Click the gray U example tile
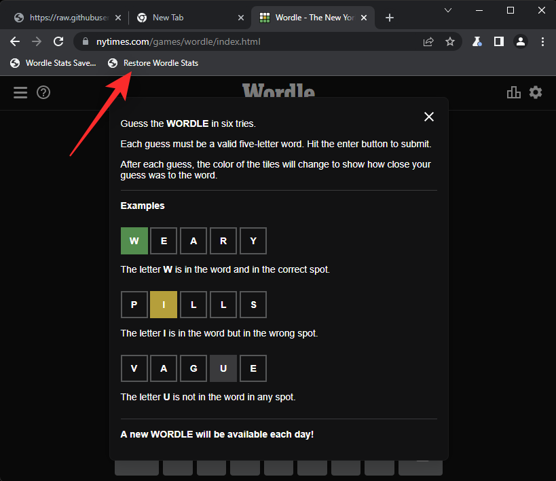The width and height of the screenshot is (556, 481). tap(223, 368)
